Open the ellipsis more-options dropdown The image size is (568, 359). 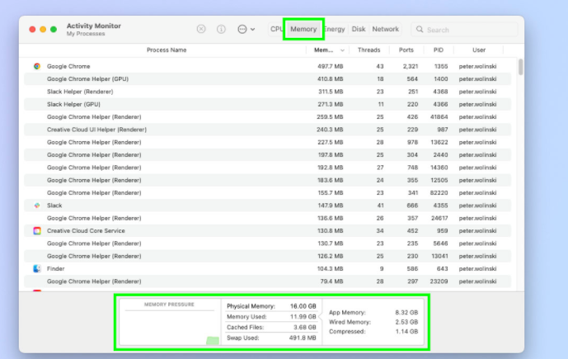[x=245, y=29]
